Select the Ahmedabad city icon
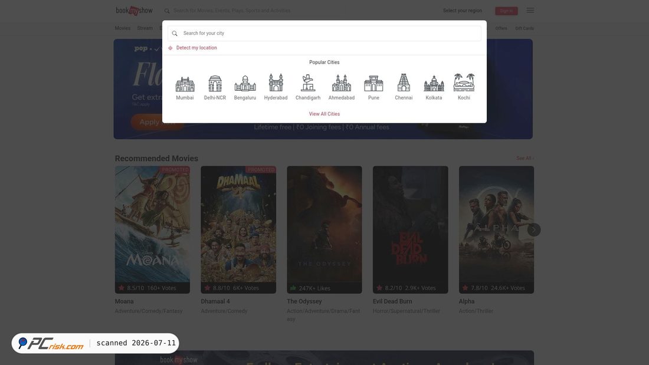 pyautogui.click(x=342, y=83)
